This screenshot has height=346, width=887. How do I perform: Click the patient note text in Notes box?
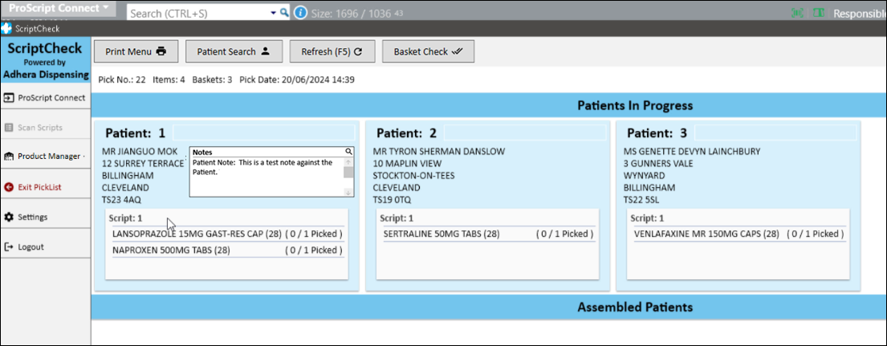262,167
